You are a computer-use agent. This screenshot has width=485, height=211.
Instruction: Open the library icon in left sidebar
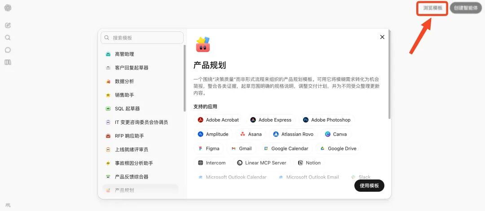pyautogui.click(x=8, y=62)
